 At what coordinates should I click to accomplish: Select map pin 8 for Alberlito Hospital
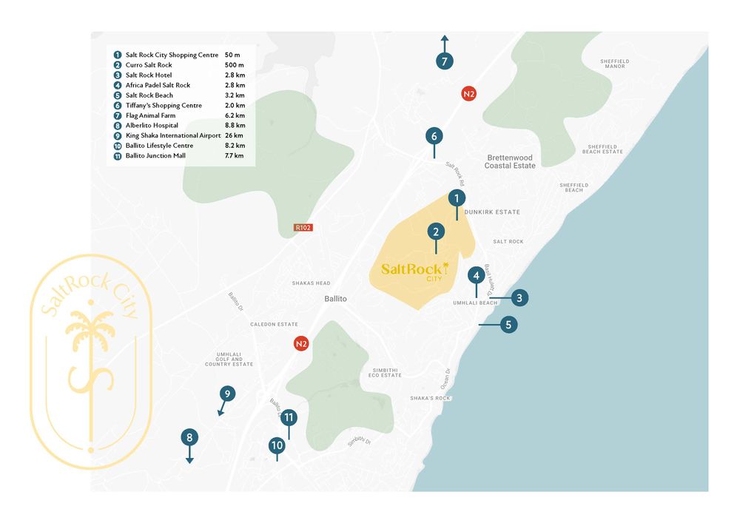[189, 437]
